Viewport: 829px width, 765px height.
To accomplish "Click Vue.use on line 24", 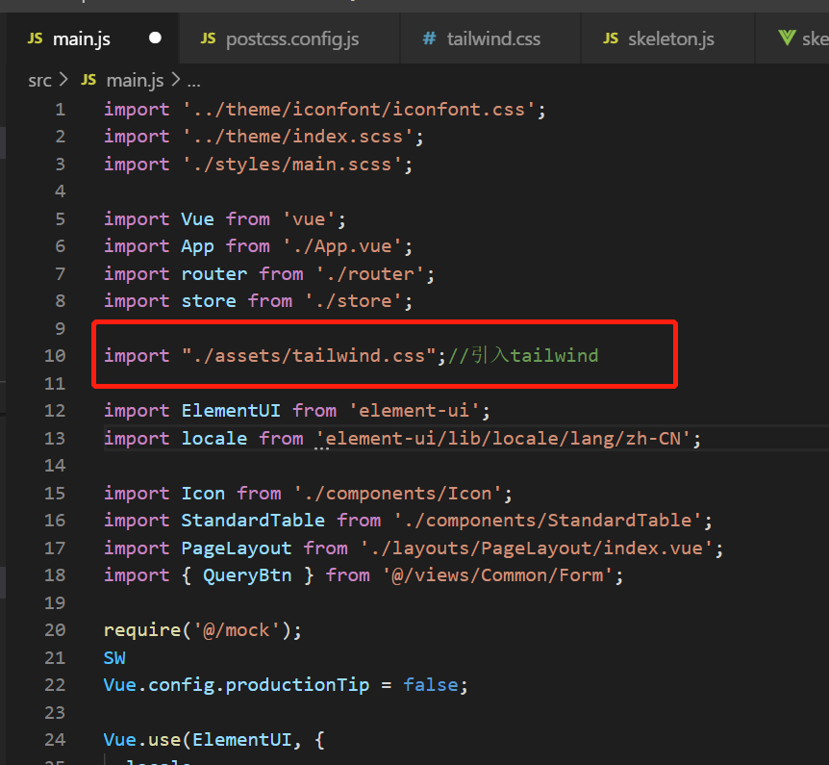I will point(142,740).
